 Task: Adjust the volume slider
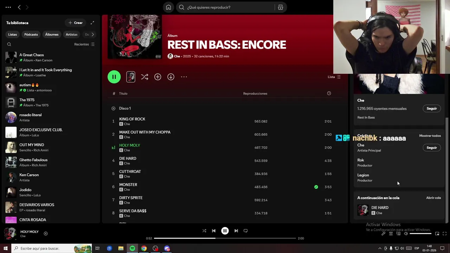(x=420, y=234)
